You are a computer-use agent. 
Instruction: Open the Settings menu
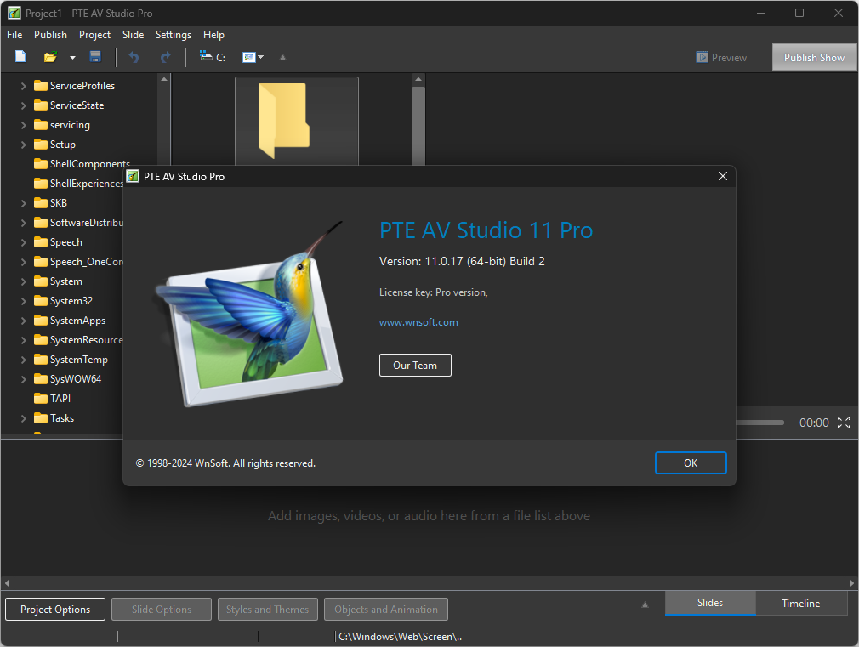pyautogui.click(x=174, y=35)
